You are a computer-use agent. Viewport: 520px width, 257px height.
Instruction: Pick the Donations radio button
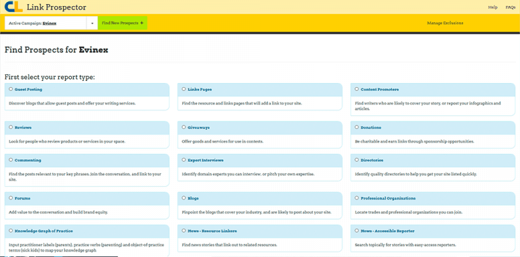[x=357, y=127]
